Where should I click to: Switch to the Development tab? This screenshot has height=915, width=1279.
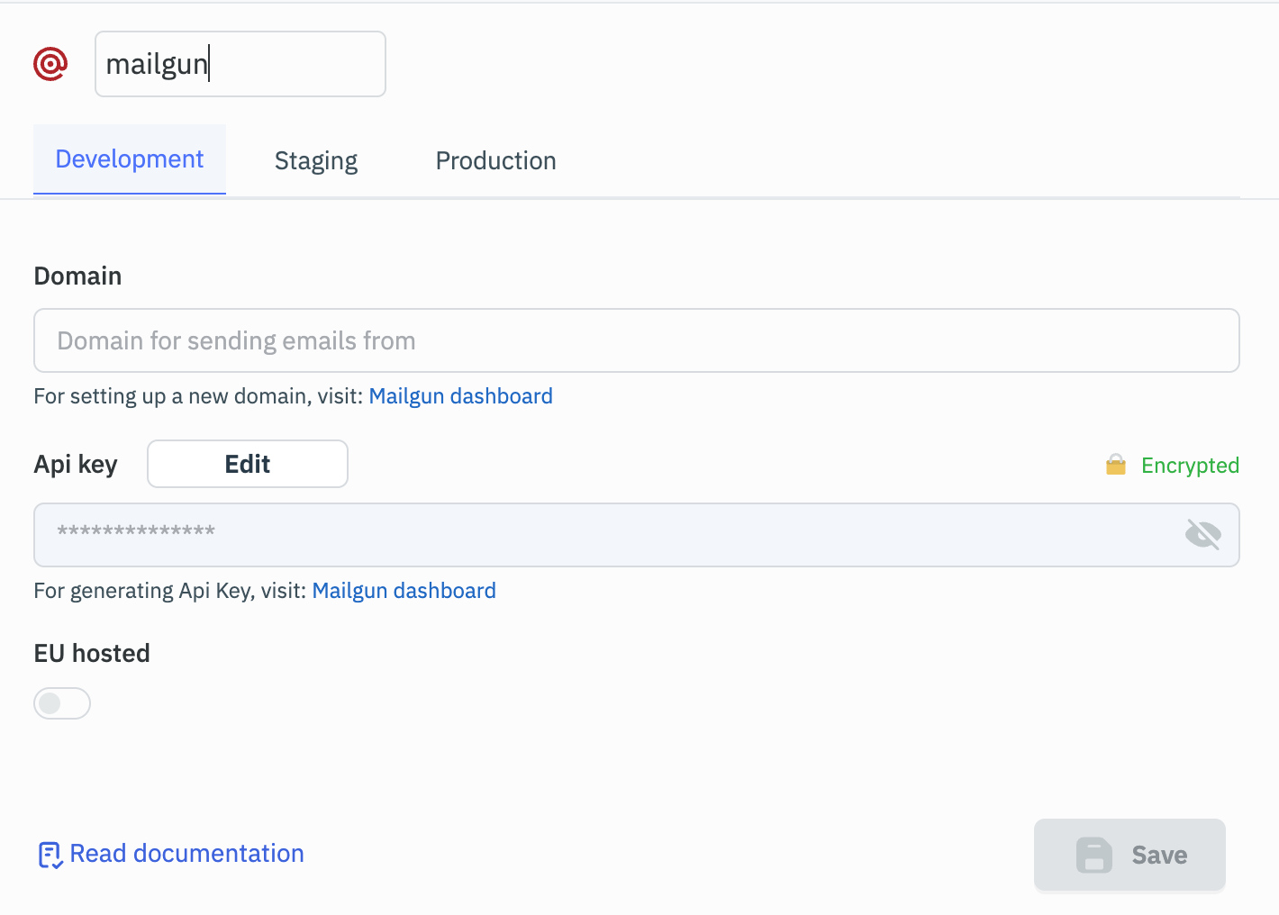[130, 159]
